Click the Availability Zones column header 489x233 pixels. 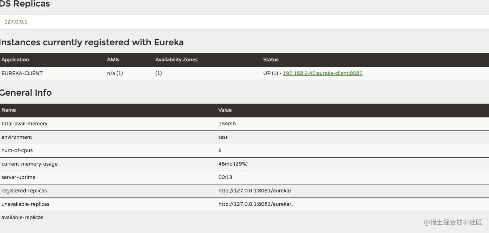[176, 60]
